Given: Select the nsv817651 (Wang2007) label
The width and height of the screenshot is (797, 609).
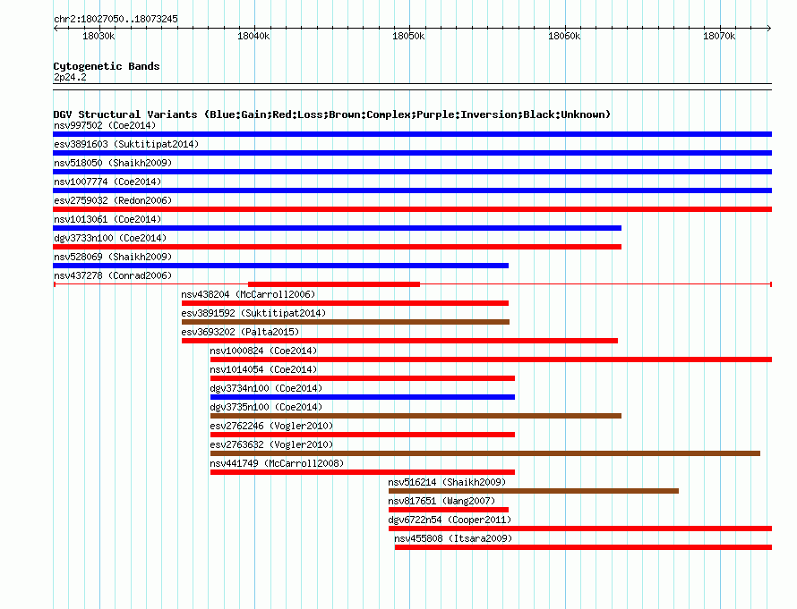Looking at the screenshot, I should (x=441, y=501).
